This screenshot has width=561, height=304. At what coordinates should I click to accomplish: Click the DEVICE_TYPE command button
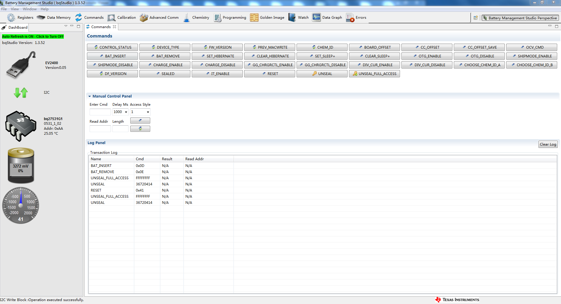point(165,47)
